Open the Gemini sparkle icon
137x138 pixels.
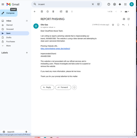click(x=120, y=4)
